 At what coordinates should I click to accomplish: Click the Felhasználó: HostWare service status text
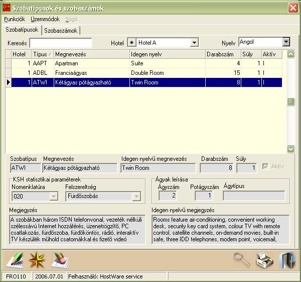pyautogui.click(x=105, y=276)
